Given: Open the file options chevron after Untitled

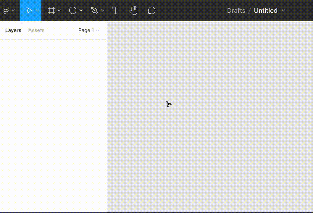Looking at the screenshot, I should click(x=283, y=10).
